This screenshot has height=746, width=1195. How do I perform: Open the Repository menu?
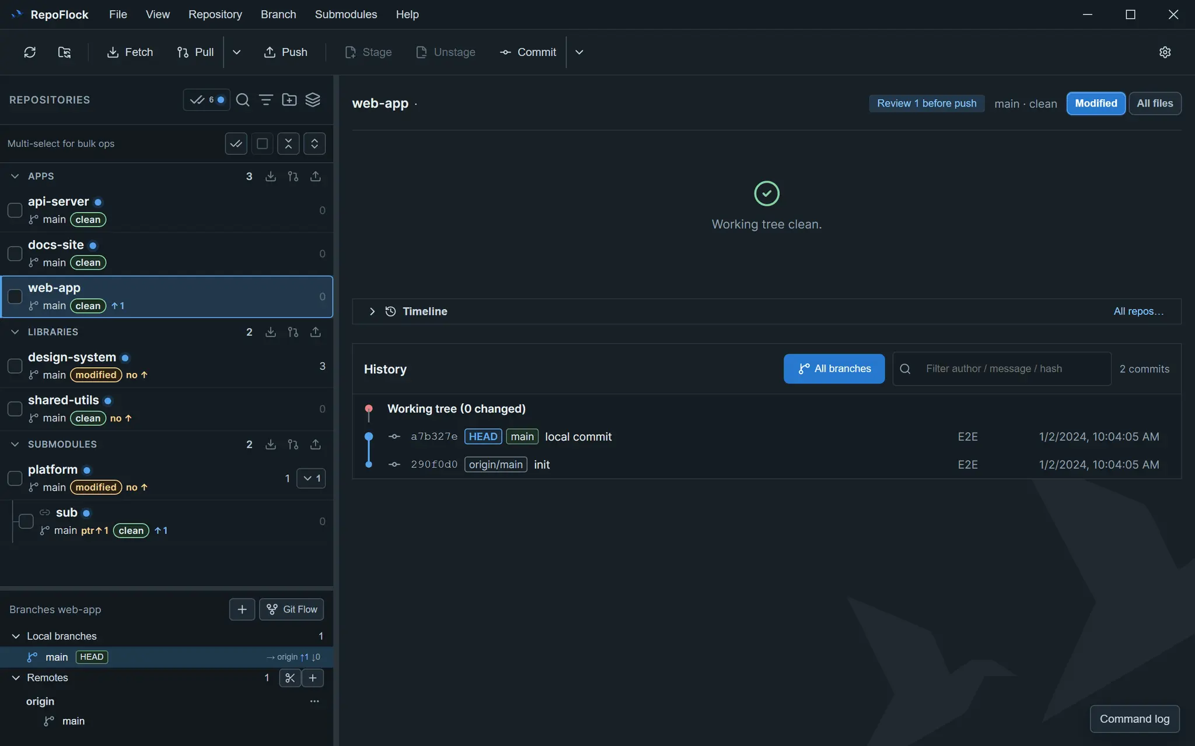[215, 15]
